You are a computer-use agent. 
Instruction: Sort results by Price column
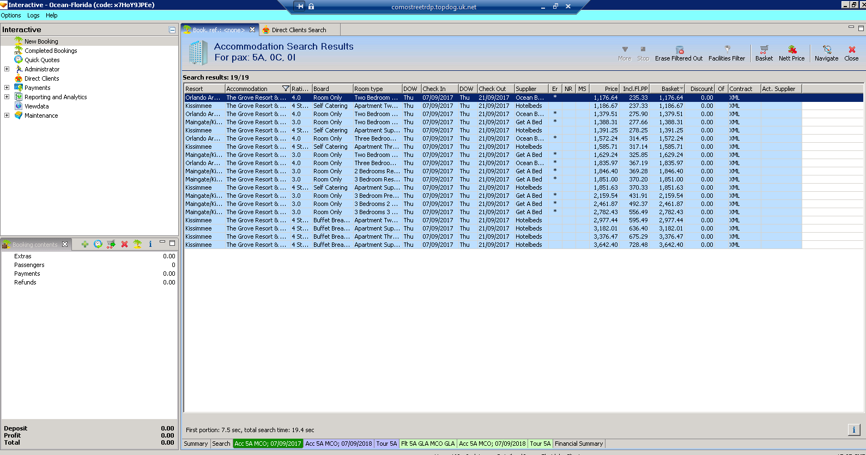(x=604, y=89)
